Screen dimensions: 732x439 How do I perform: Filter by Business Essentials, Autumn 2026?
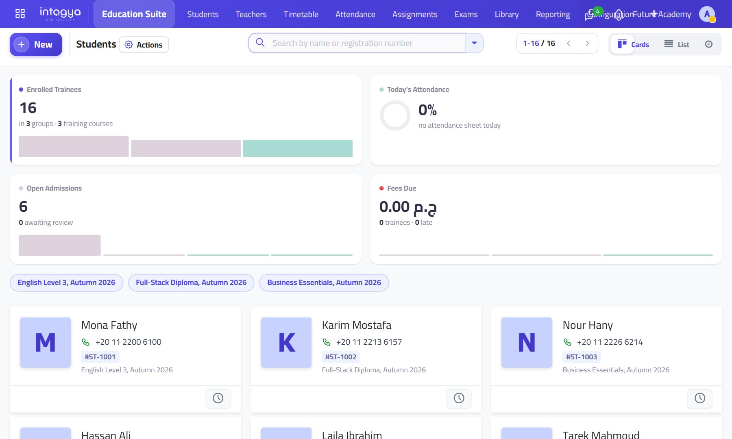point(324,283)
